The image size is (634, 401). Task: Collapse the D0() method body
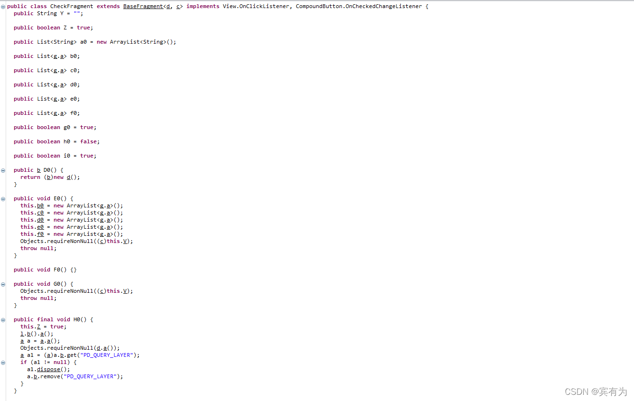pyautogui.click(x=3, y=170)
